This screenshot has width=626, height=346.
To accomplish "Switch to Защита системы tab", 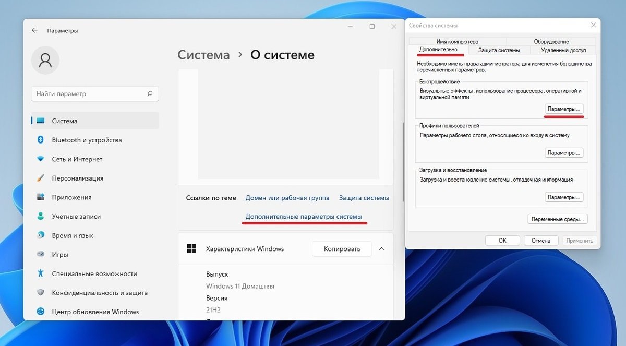I will click(x=499, y=50).
